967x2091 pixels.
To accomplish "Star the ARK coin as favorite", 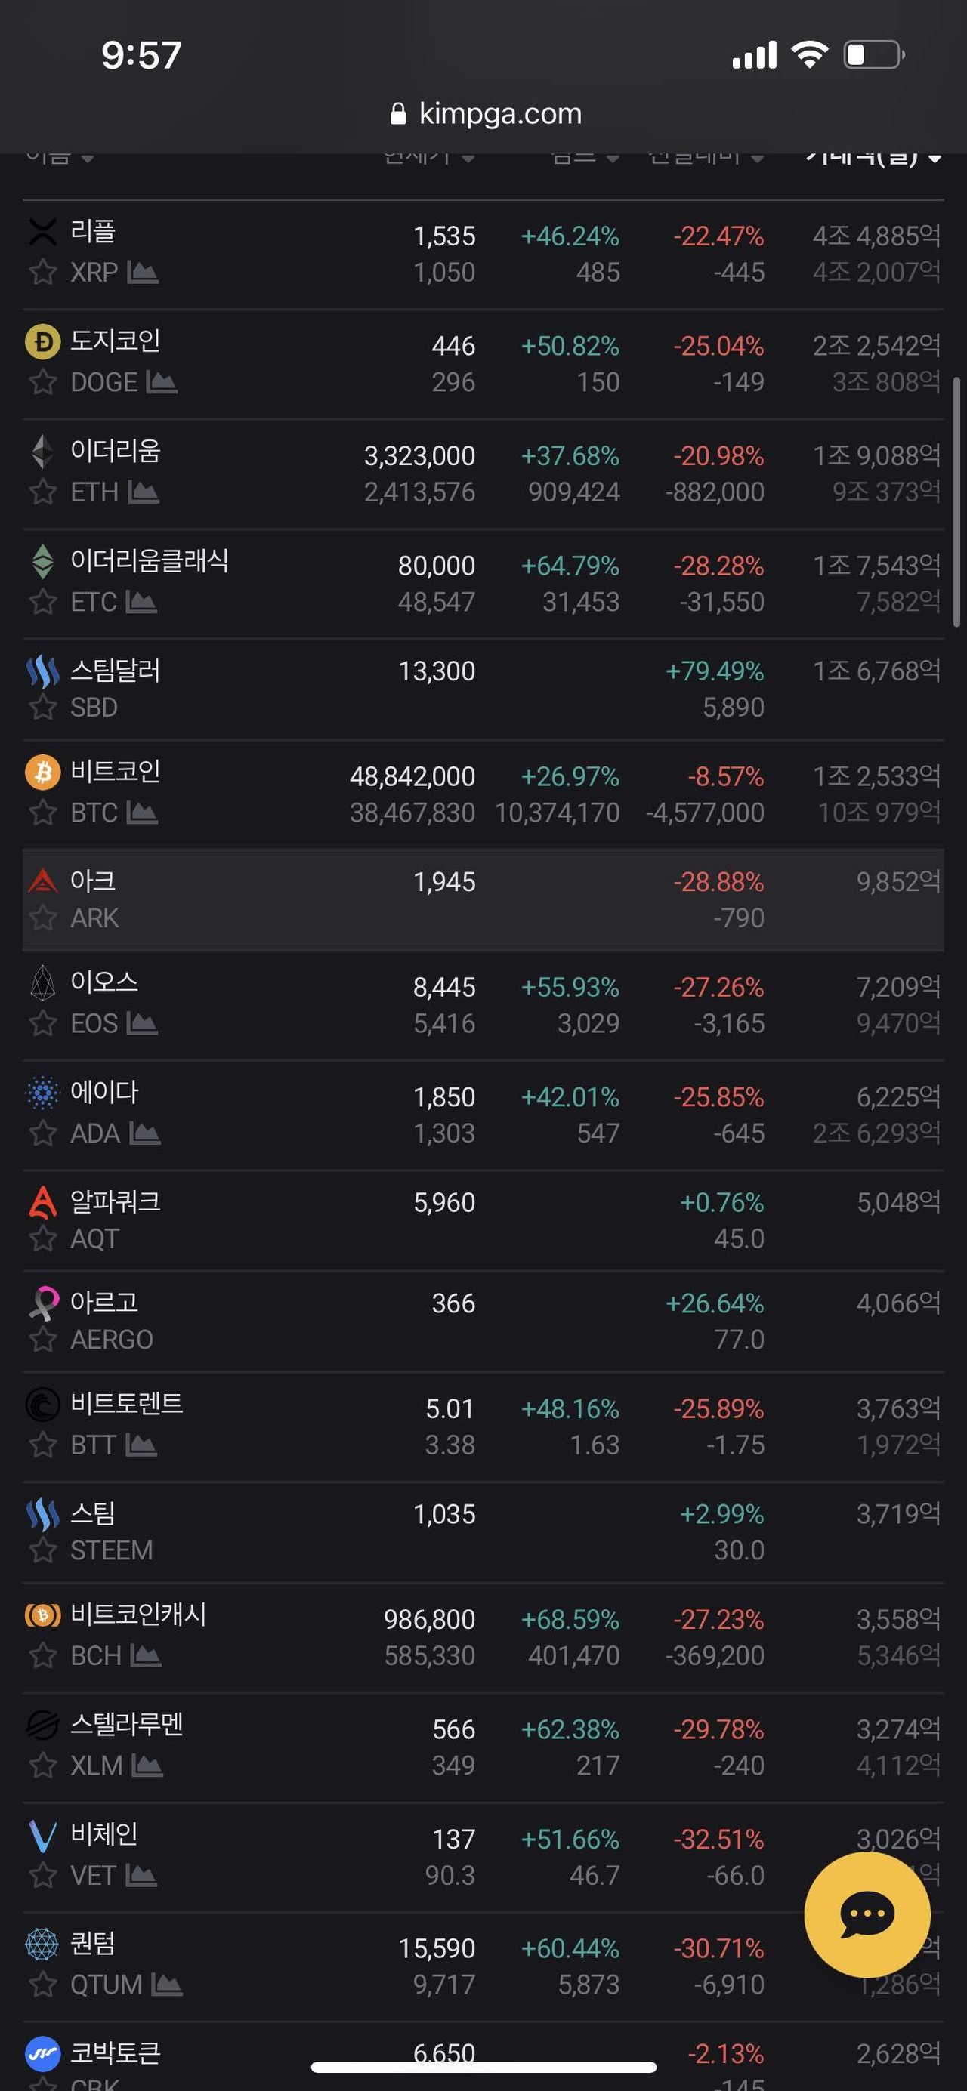I will click(x=43, y=918).
